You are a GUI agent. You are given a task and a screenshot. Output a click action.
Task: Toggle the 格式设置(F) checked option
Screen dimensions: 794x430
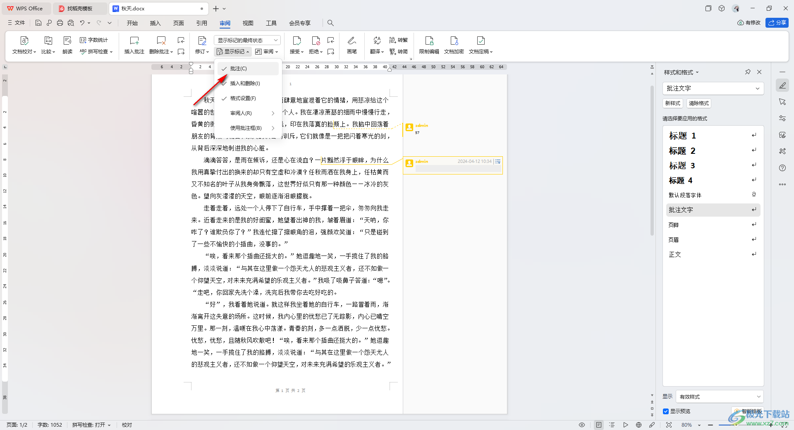[248, 98]
